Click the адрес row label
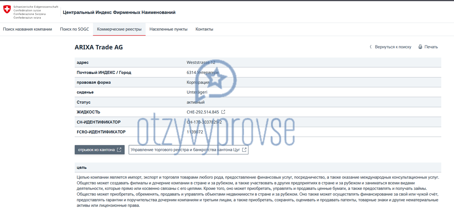 pyautogui.click(x=83, y=62)
